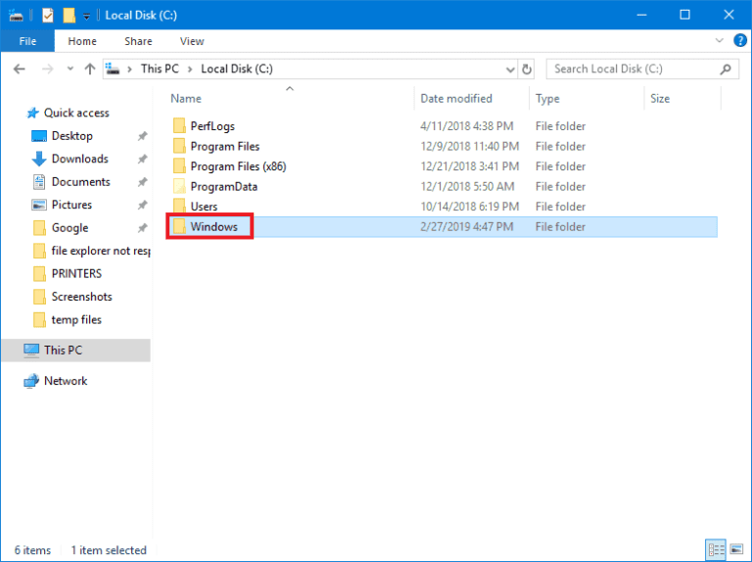Sort by the Name column header

point(186,99)
